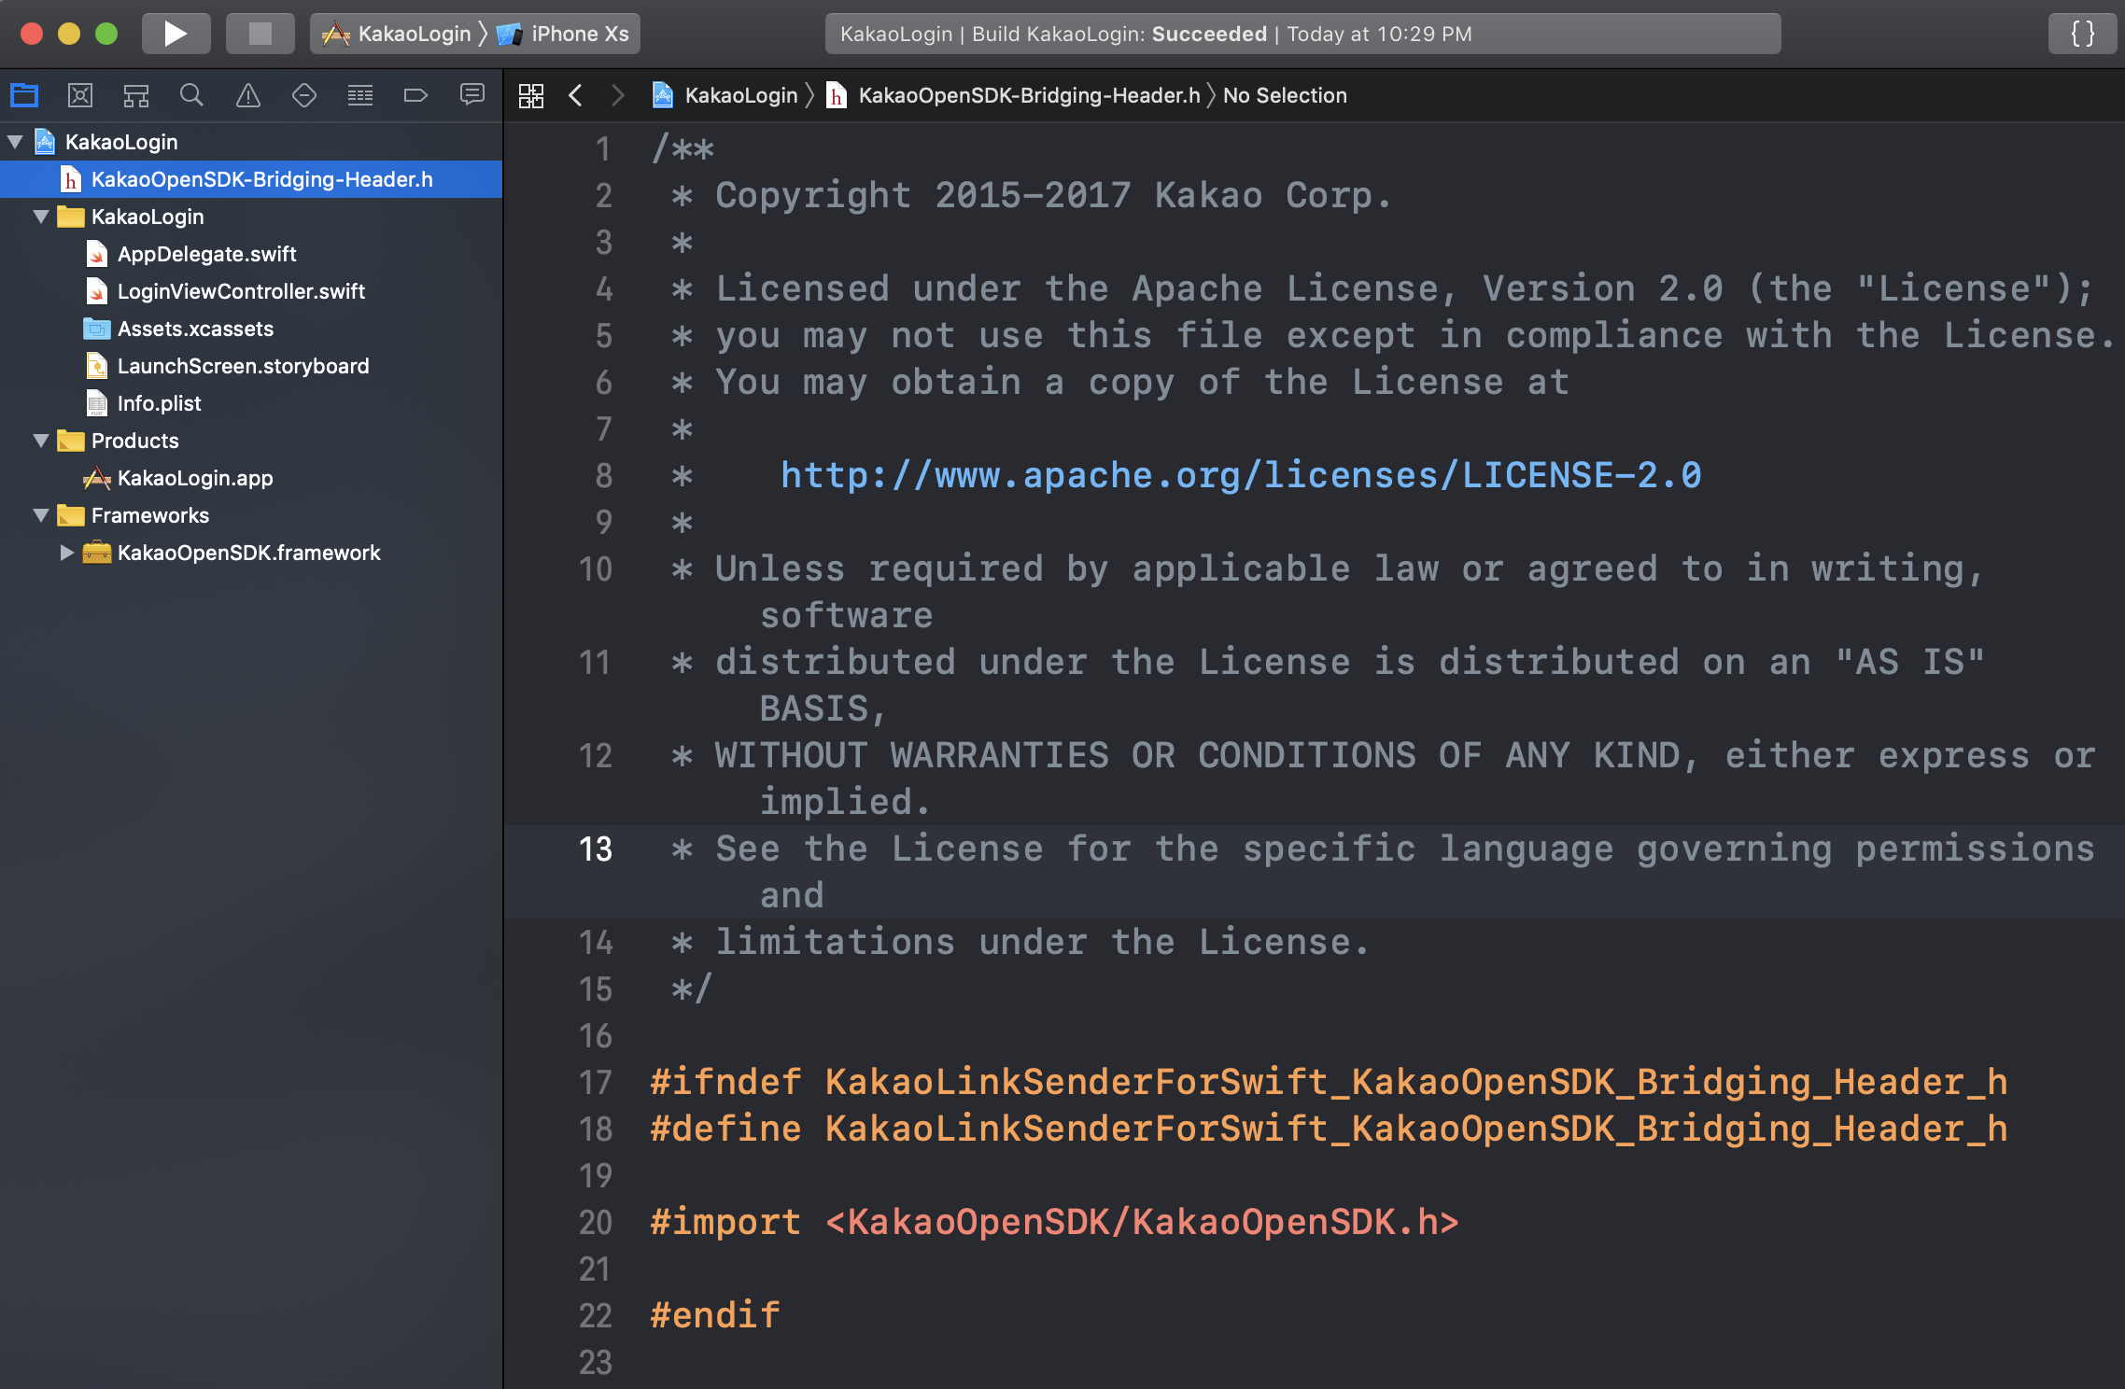Viewport: 2125px width, 1389px height.
Task: Open LoginViewController.swift file
Action: pyautogui.click(x=241, y=291)
